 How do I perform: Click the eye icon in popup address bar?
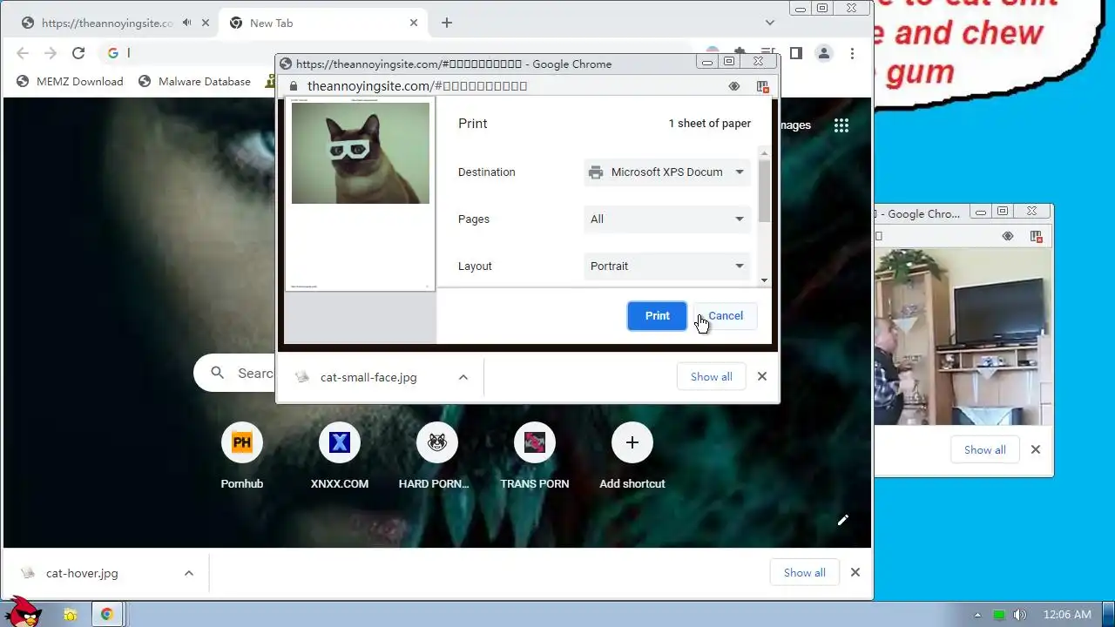(x=734, y=86)
